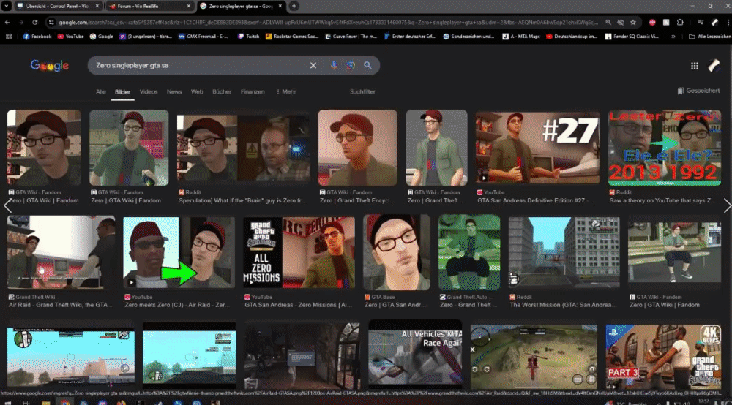Open the #27 Definitive Edition video thumbnail
732x405 pixels.
click(537, 147)
